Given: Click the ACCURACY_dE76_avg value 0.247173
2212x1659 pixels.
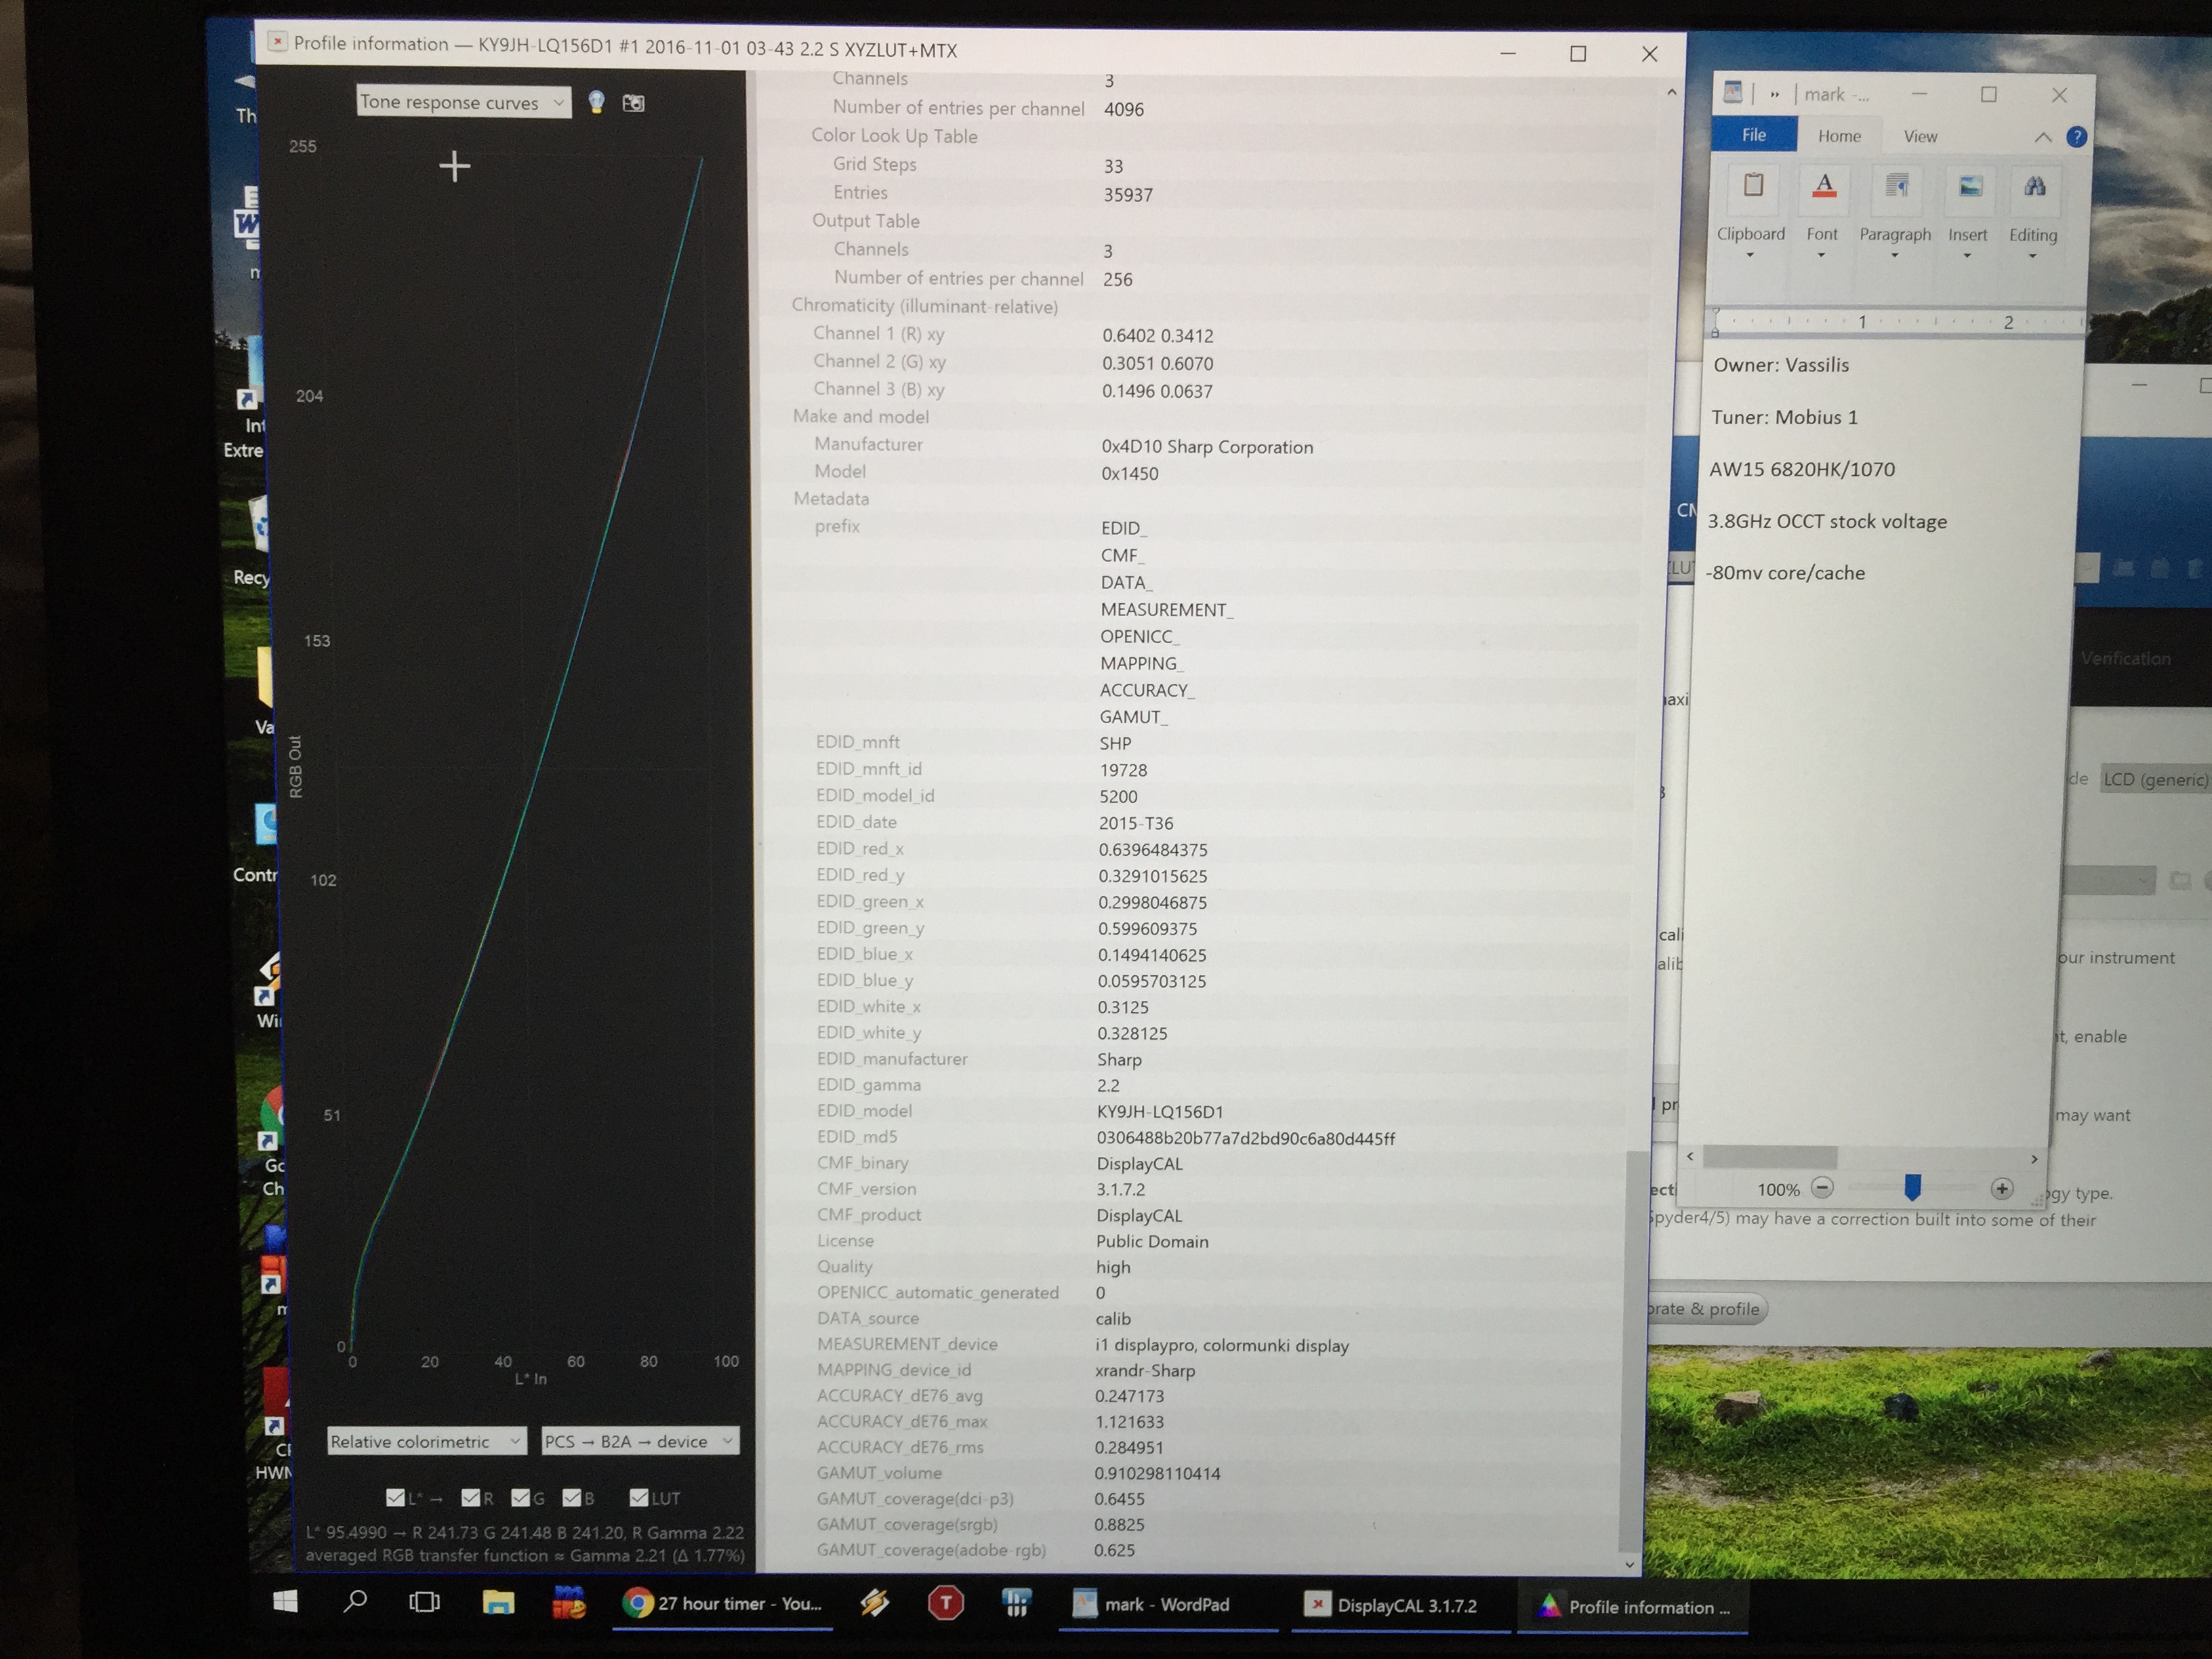Looking at the screenshot, I should [x=1129, y=1396].
